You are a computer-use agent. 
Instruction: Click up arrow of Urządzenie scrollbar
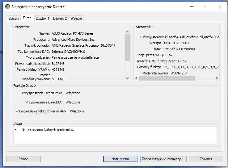click(x=127, y=31)
